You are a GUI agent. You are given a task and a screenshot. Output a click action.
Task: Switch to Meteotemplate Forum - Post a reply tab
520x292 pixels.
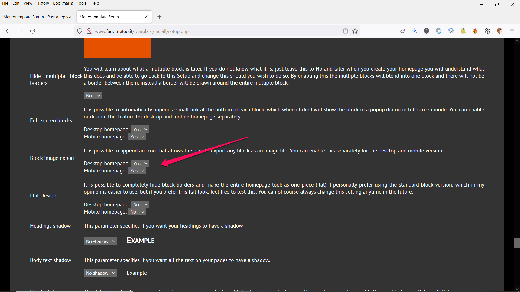[x=36, y=17]
